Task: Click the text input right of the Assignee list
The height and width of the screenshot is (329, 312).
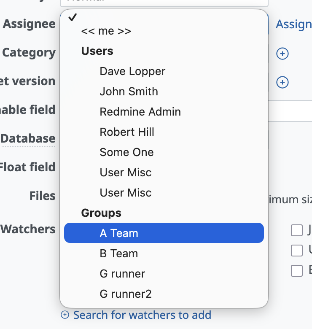Action: 291,111
